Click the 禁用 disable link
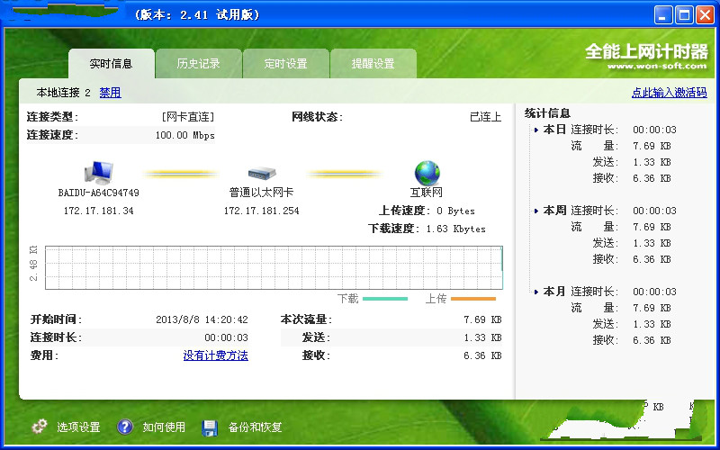Screen dimensions: 720x450 click(x=110, y=93)
